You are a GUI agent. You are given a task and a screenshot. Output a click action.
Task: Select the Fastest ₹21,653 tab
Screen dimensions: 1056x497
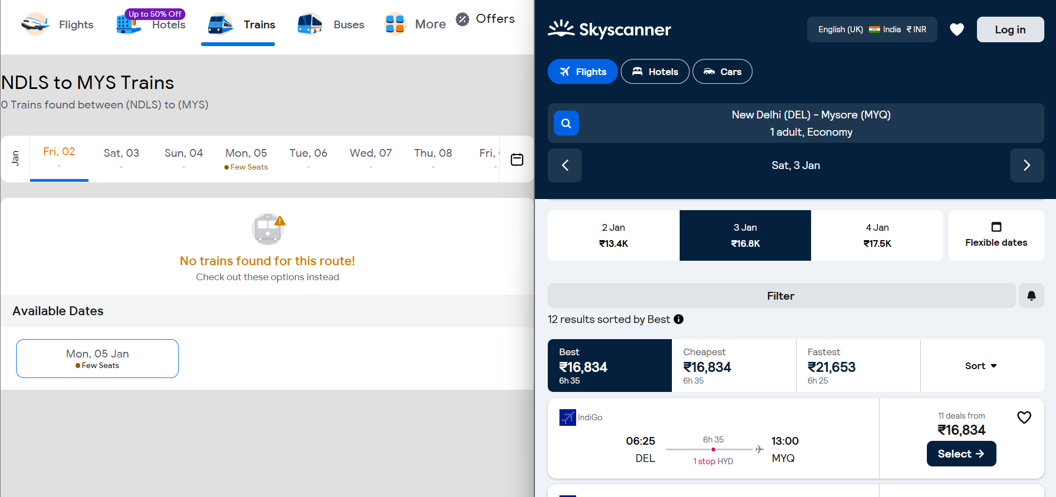click(x=858, y=366)
